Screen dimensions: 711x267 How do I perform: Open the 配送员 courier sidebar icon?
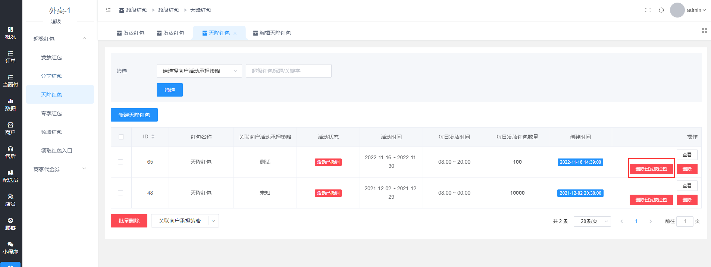point(10,176)
